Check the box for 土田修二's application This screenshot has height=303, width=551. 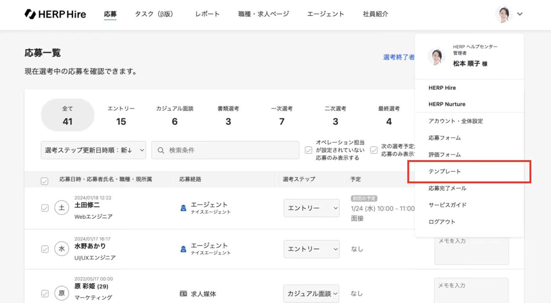[x=45, y=208]
